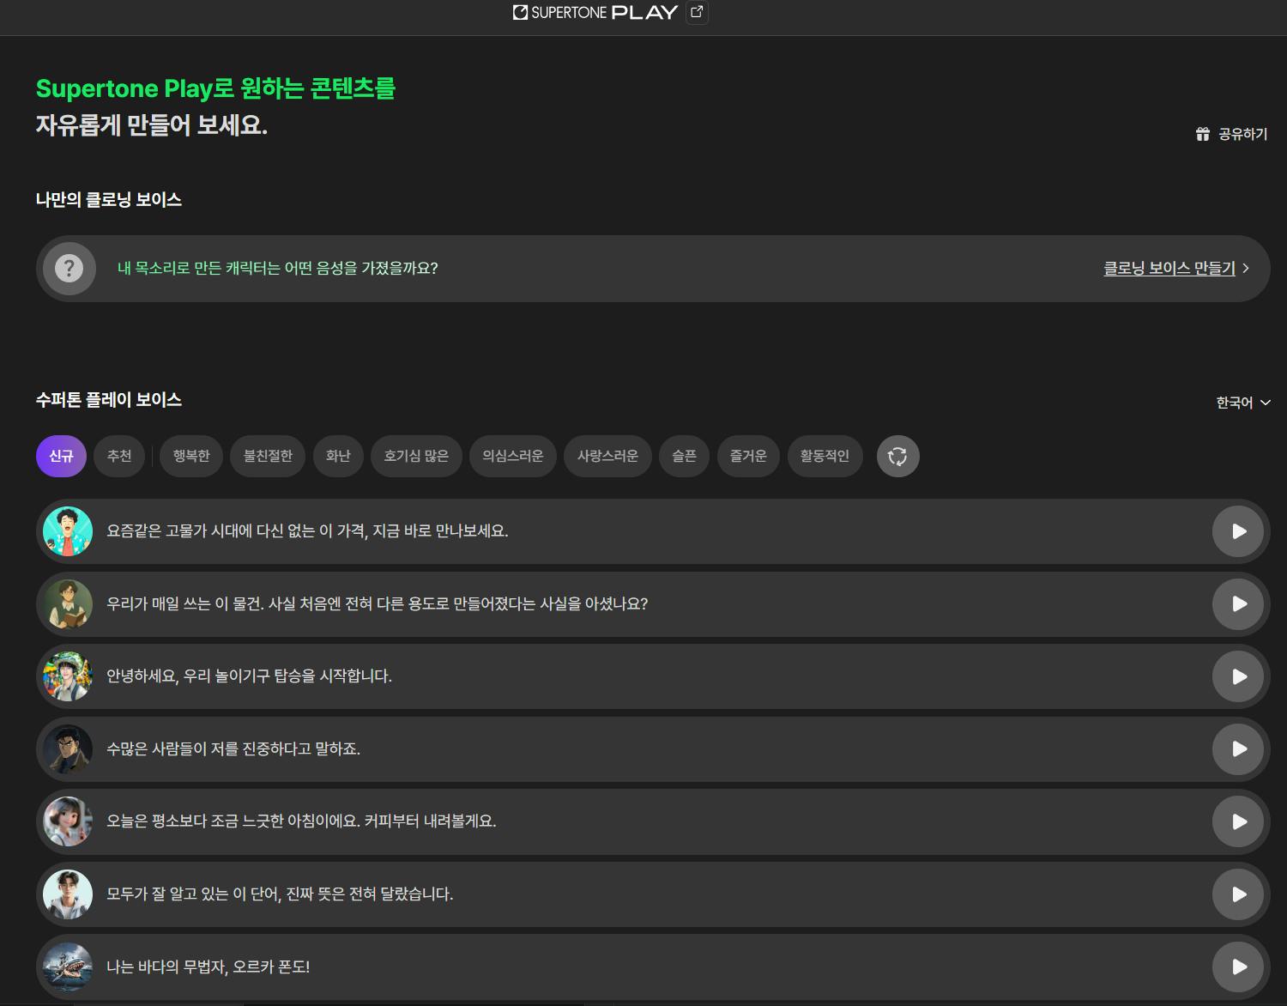1287x1006 pixels.
Task: Click the question mark avatar icon
Action: coord(69,269)
